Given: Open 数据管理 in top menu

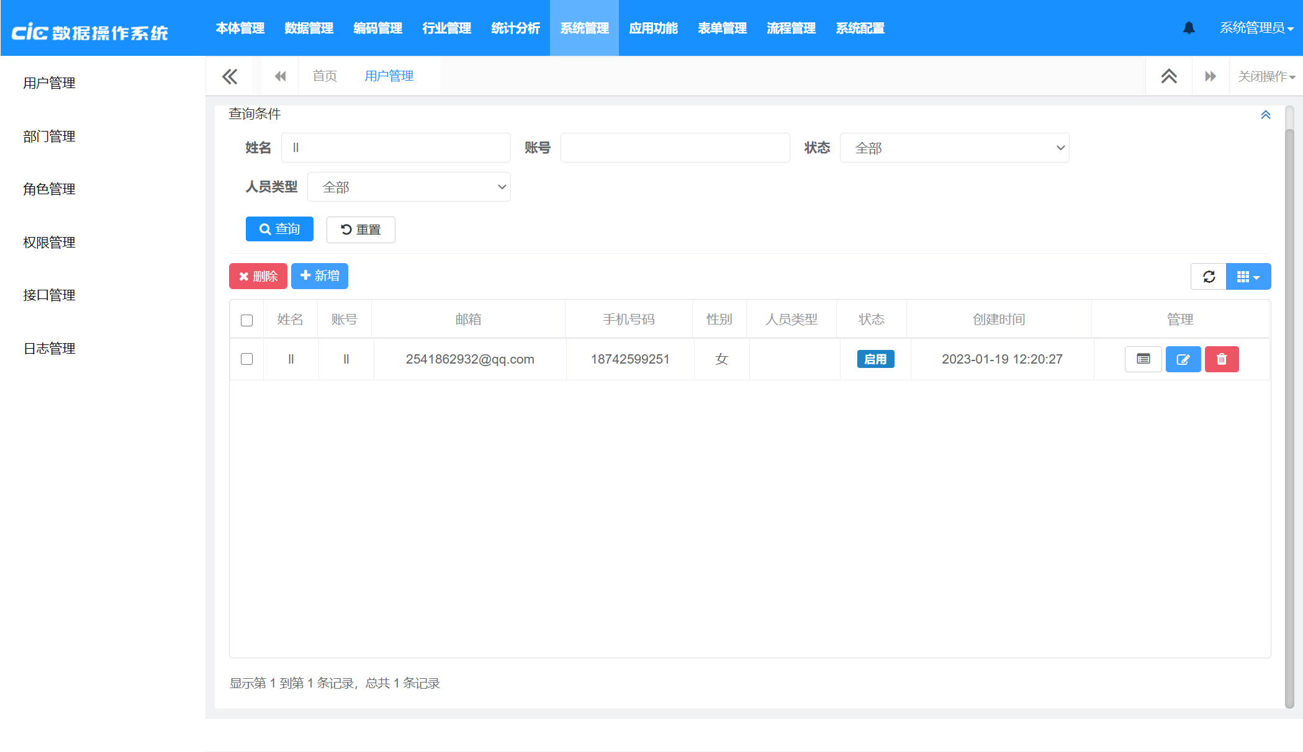Looking at the screenshot, I should click(x=309, y=29).
